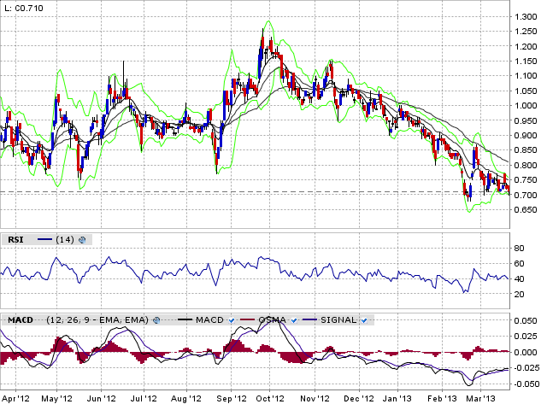Click the dark red OSMA legend line

[247, 319]
